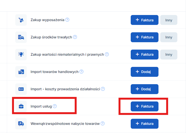The width and height of the screenshot is (186, 133).
Task: Show help icon beside Import towarów handlowych
Action: (x=81, y=71)
